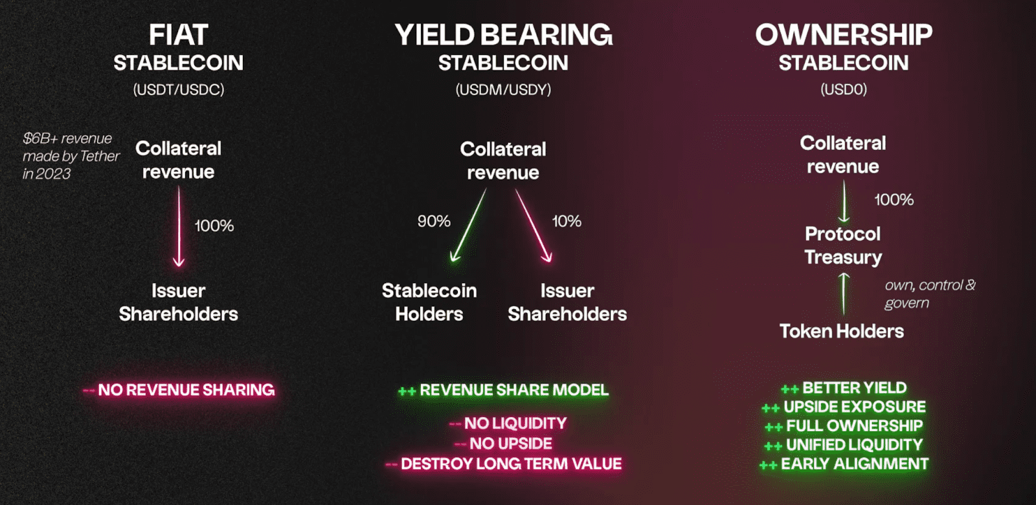Screen dimensions: 1036x505
Task: Click the pink 10% arrow to Issuer Shareholders
Action: pyautogui.click(x=533, y=225)
